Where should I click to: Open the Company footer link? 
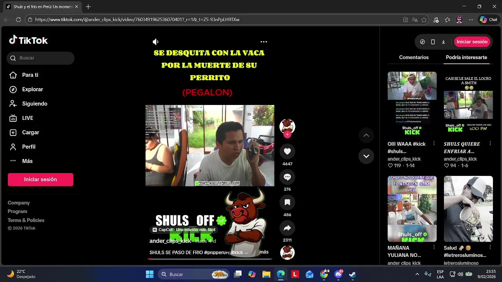pyautogui.click(x=19, y=203)
